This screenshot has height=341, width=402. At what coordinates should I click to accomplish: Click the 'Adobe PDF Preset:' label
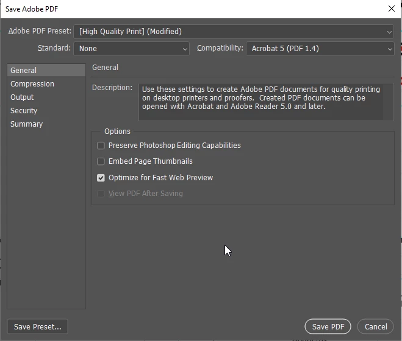coord(40,31)
